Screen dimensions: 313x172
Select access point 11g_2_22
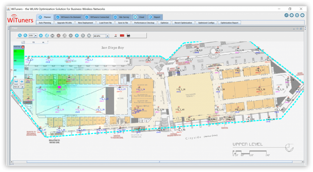104,98
